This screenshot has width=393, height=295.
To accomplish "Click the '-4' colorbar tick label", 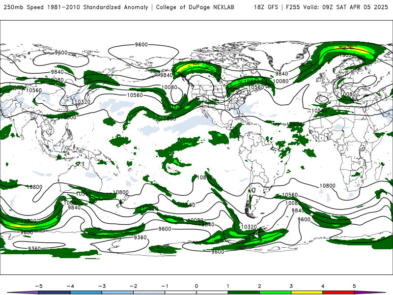I will (70, 286).
